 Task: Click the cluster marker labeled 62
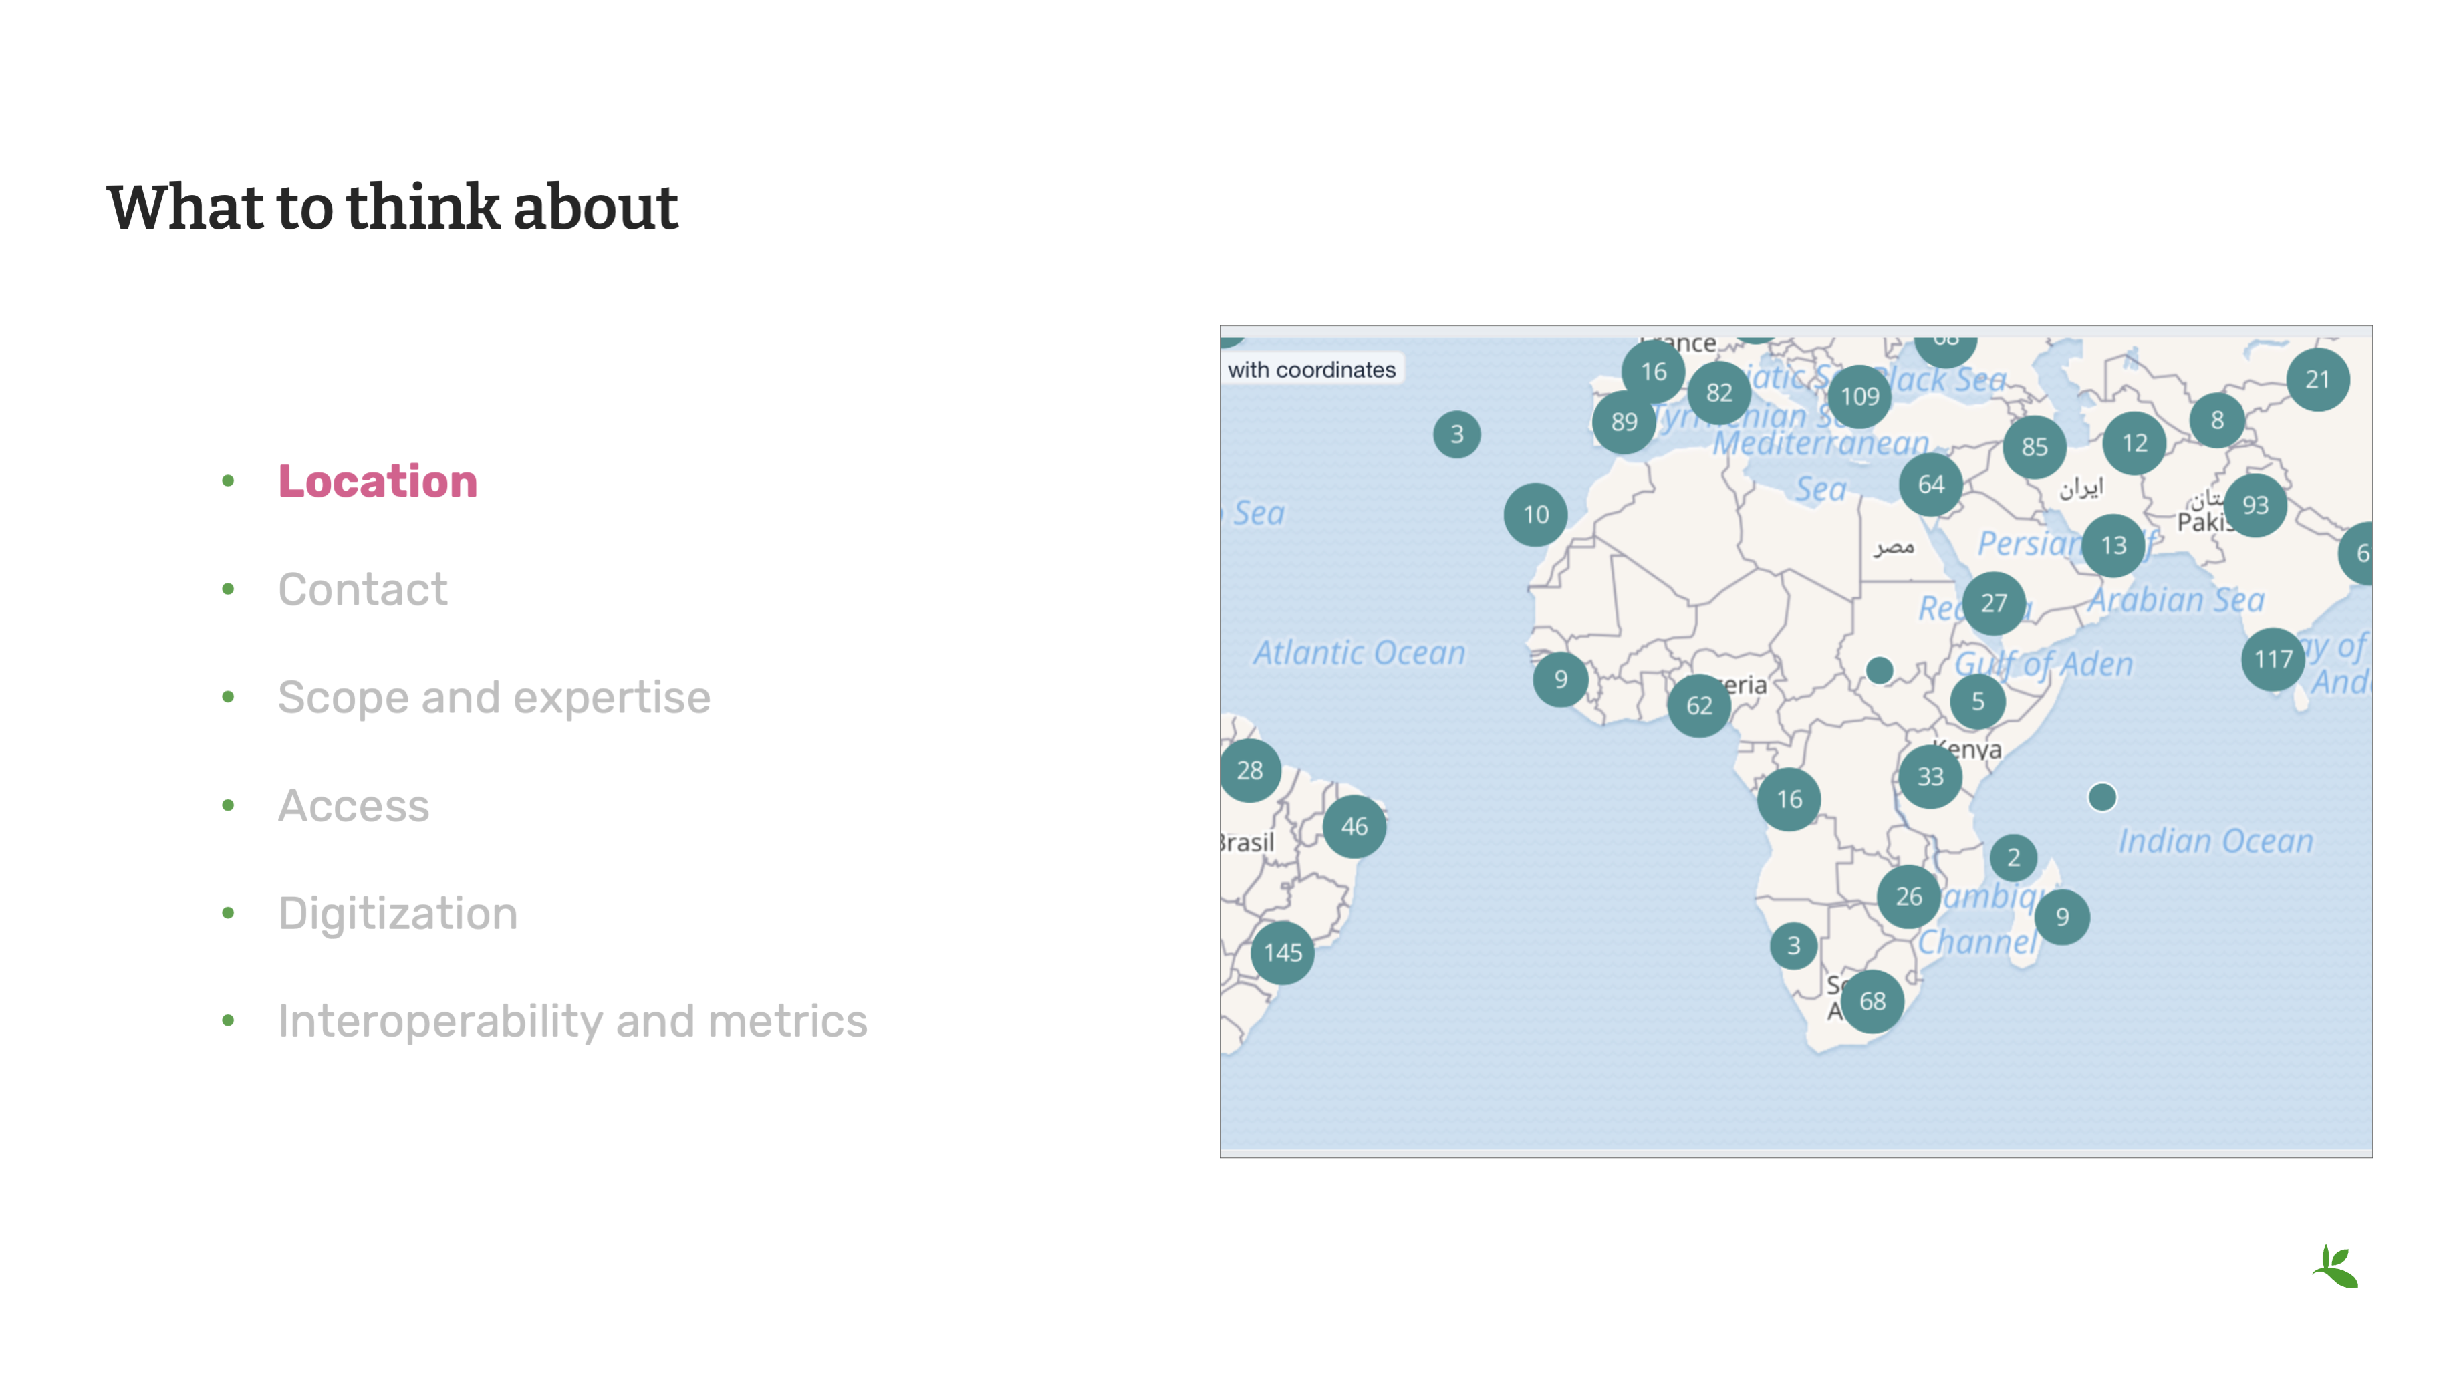1698,706
